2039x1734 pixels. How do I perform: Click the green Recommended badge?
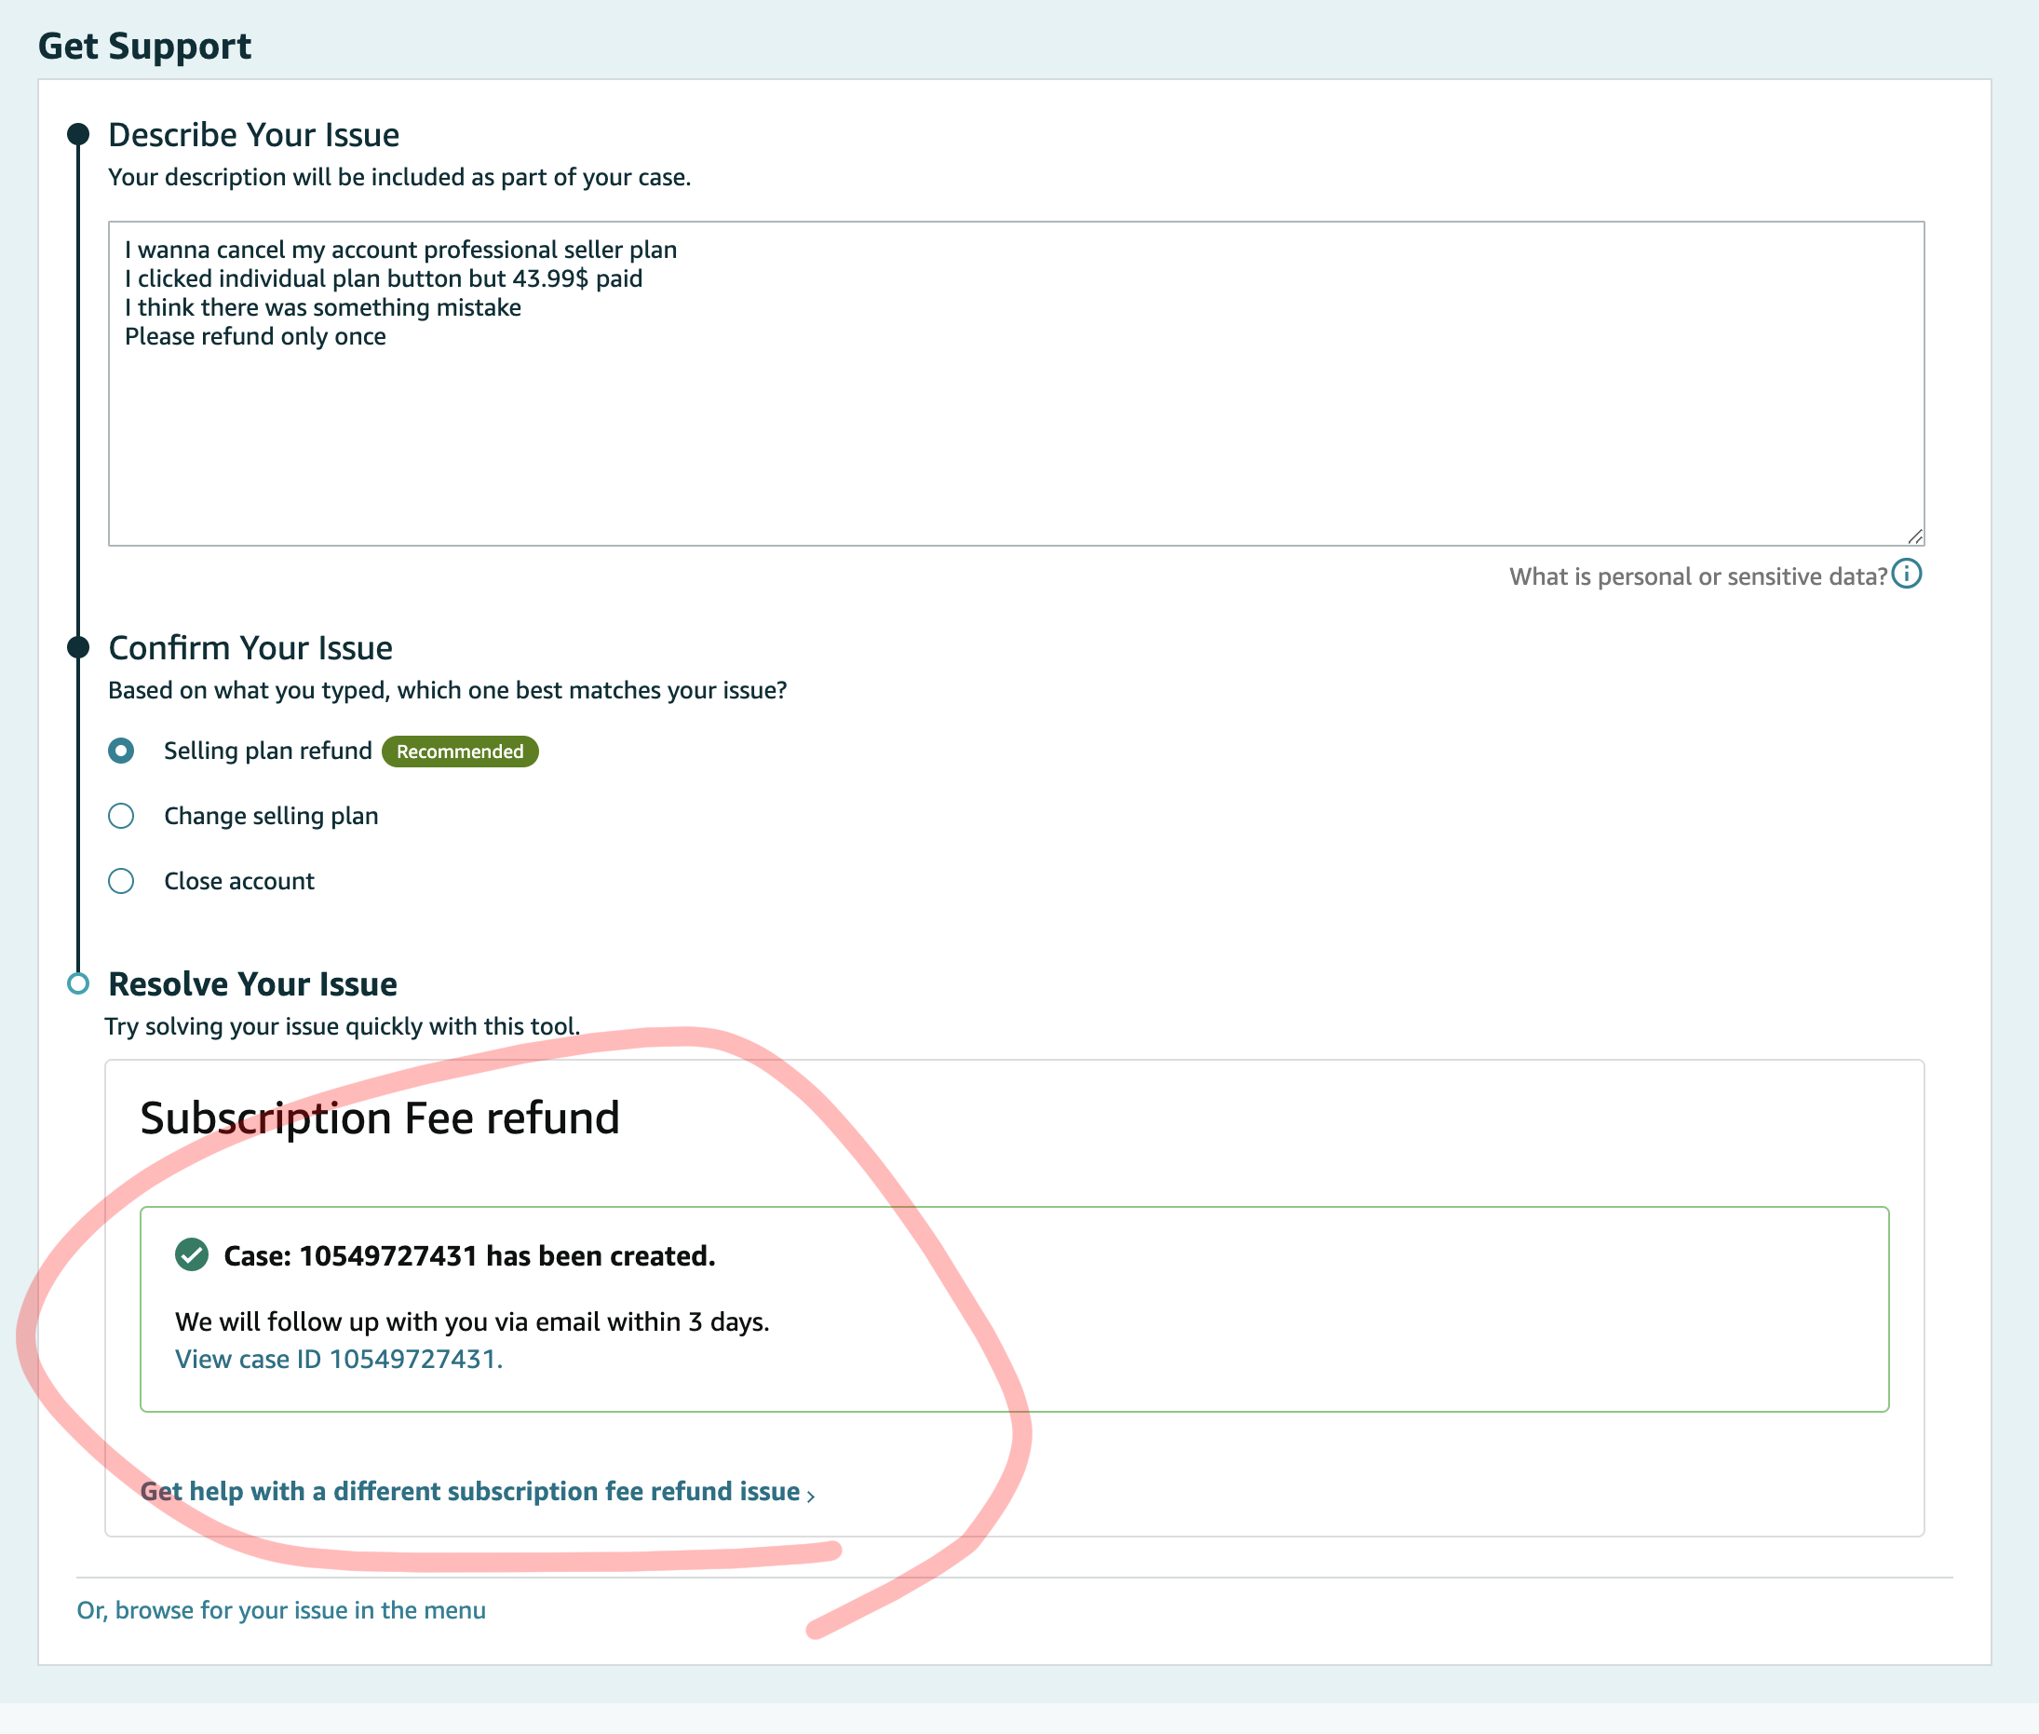[x=460, y=752]
